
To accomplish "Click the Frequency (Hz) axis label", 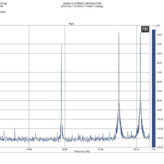I will point(82,151).
